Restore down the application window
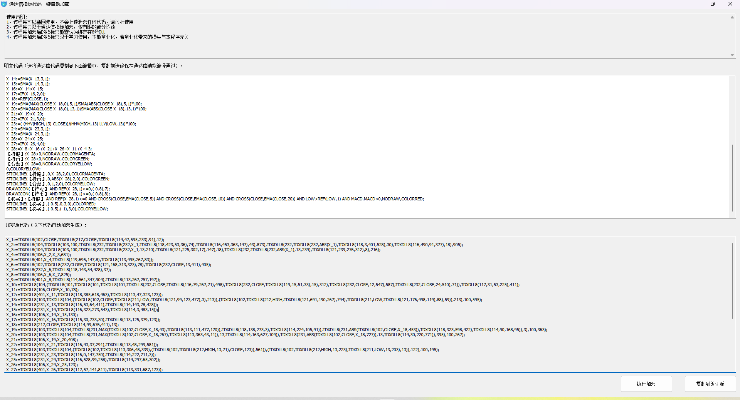The image size is (740, 400). coord(713,4)
